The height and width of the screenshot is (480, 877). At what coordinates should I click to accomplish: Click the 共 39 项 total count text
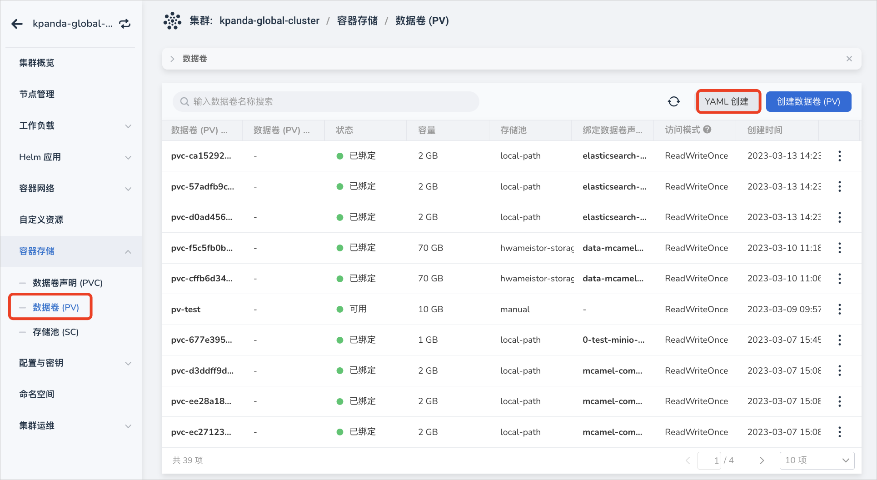coord(188,460)
